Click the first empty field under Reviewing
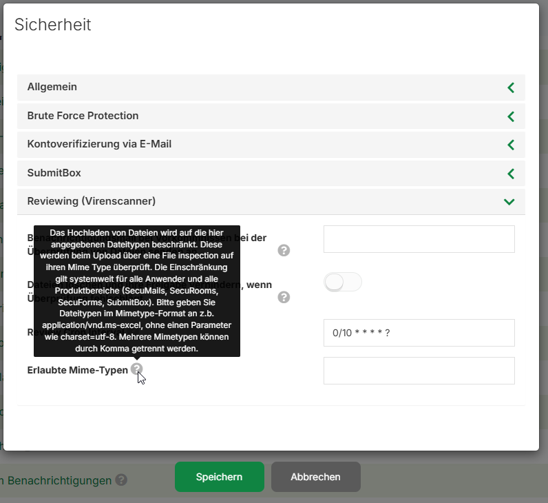 (419, 239)
